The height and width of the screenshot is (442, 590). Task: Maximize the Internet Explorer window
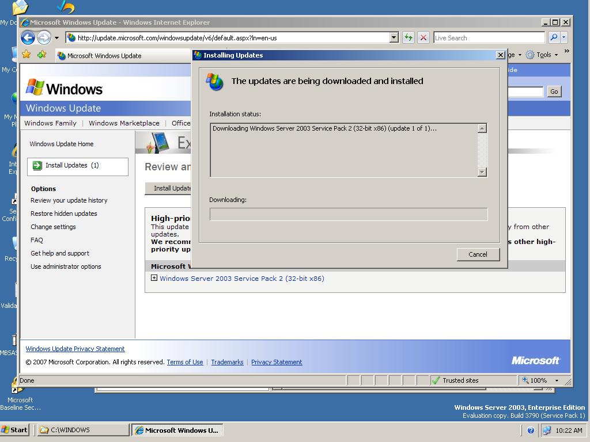[555, 22]
